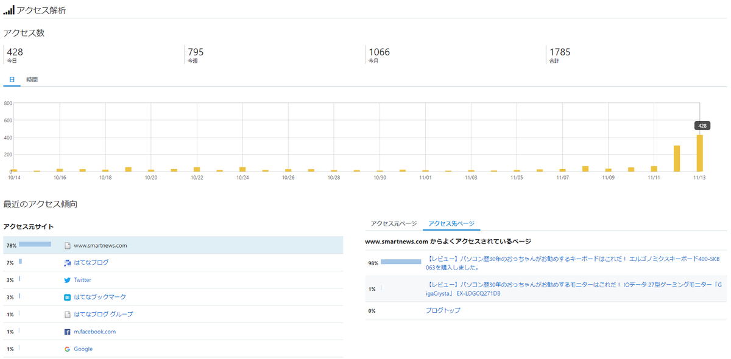Click the Facebook icon
This screenshot has height=359, width=731.
tap(68, 332)
